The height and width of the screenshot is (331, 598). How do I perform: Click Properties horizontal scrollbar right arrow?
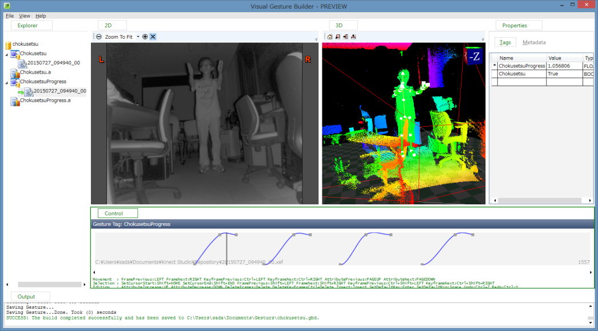click(590, 200)
